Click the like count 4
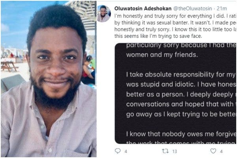This screenshot has height=158, width=237. click(222, 151)
